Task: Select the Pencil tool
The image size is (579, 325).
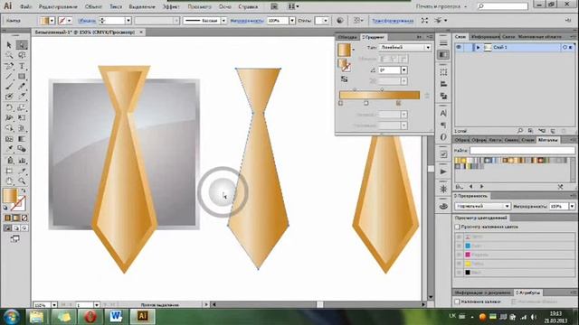Action: pos(22,87)
